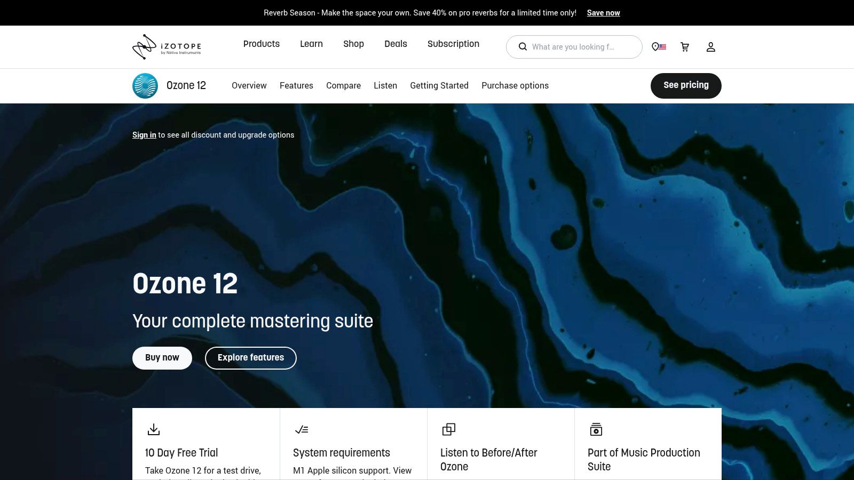Image resolution: width=854 pixels, height=480 pixels.
Task: Click the checklist icon on System requirements card
Action: [x=302, y=429]
